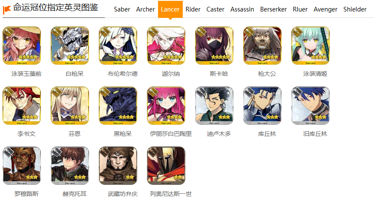The width and height of the screenshot is (374, 201).
Task: Select the 白枪呆 servant portrait
Action: (x=70, y=46)
